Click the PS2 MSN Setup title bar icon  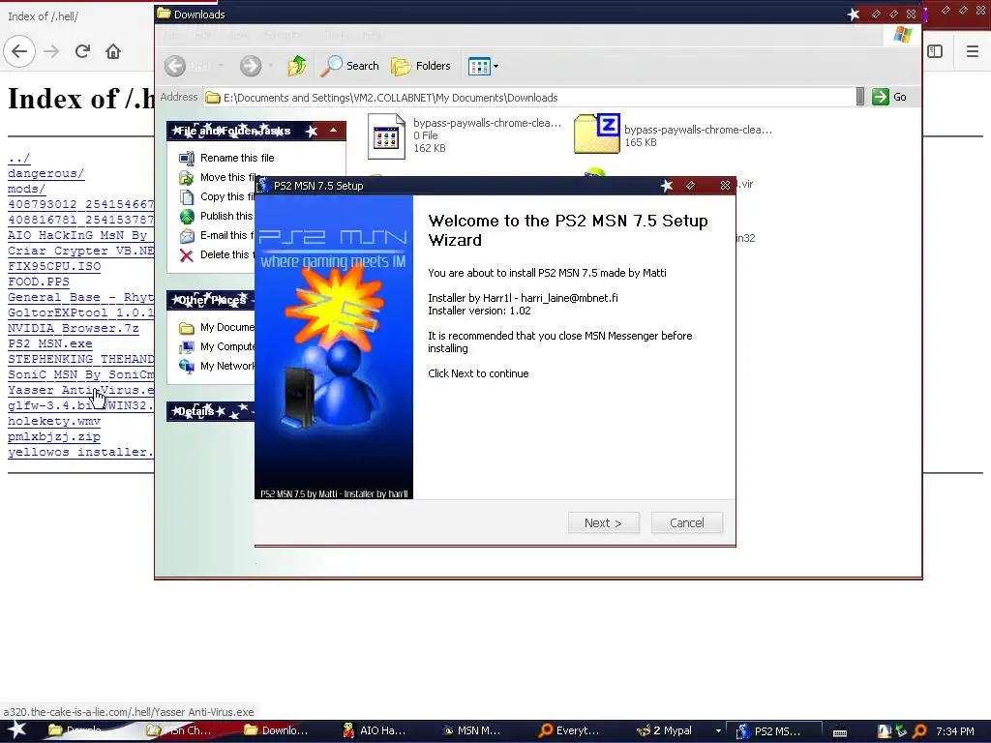tap(263, 185)
